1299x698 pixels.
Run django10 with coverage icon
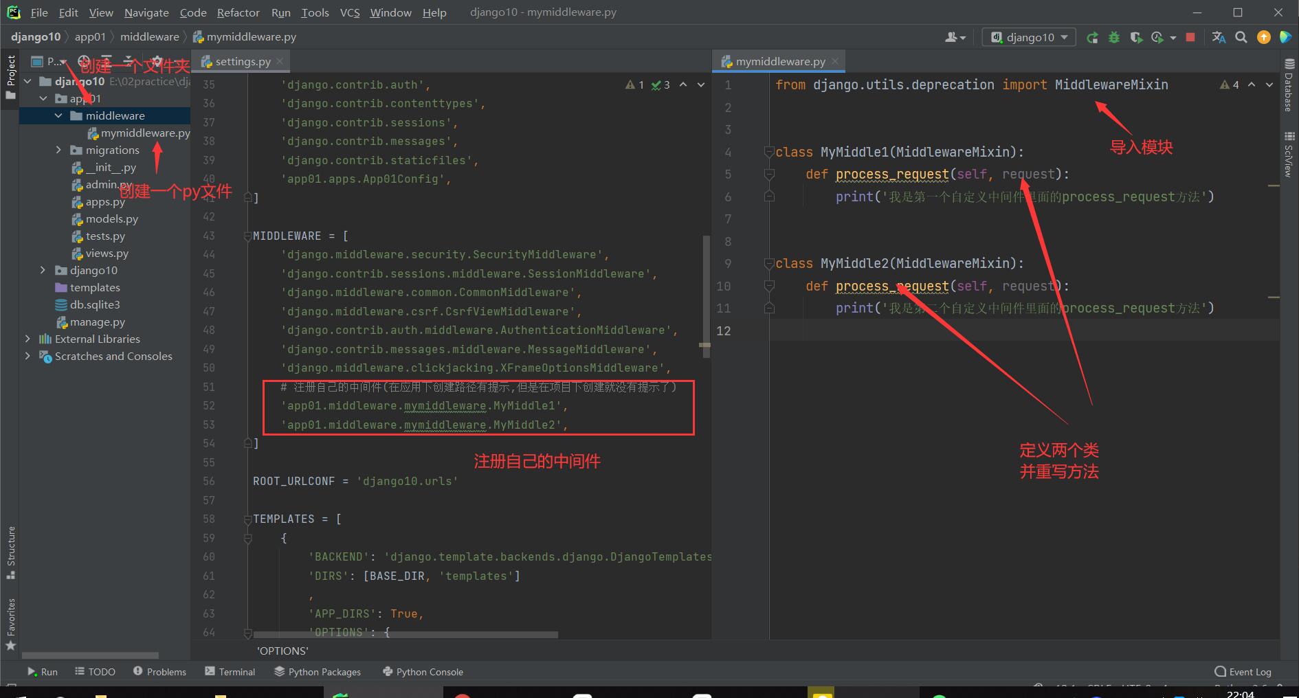coord(1136,37)
